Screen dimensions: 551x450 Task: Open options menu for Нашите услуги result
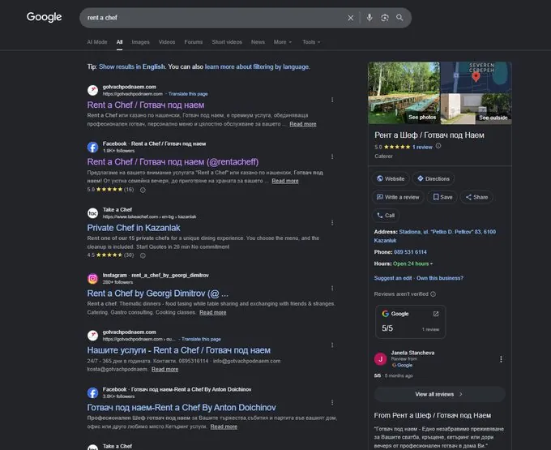click(x=332, y=345)
